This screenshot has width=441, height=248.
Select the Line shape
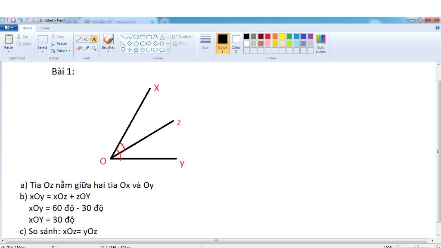123,37
